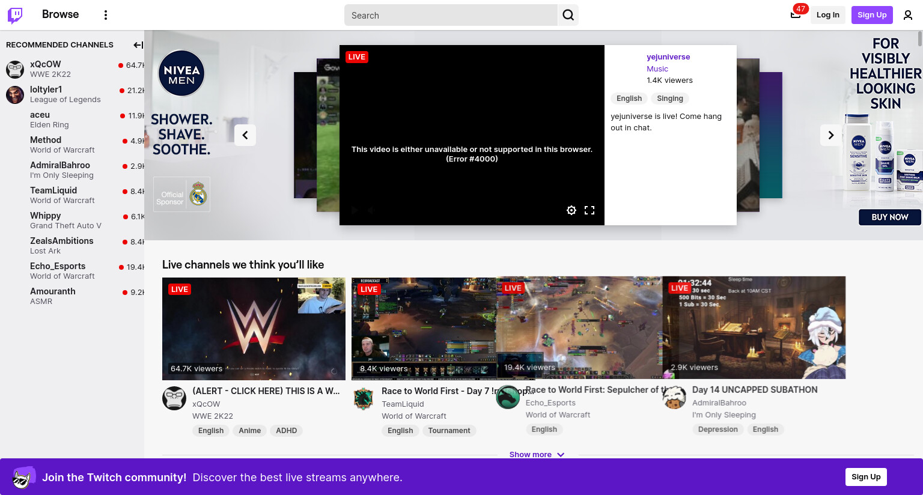The image size is (923, 495).
Task: Click Buy Now in the Nivea ad
Action: click(889, 217)
